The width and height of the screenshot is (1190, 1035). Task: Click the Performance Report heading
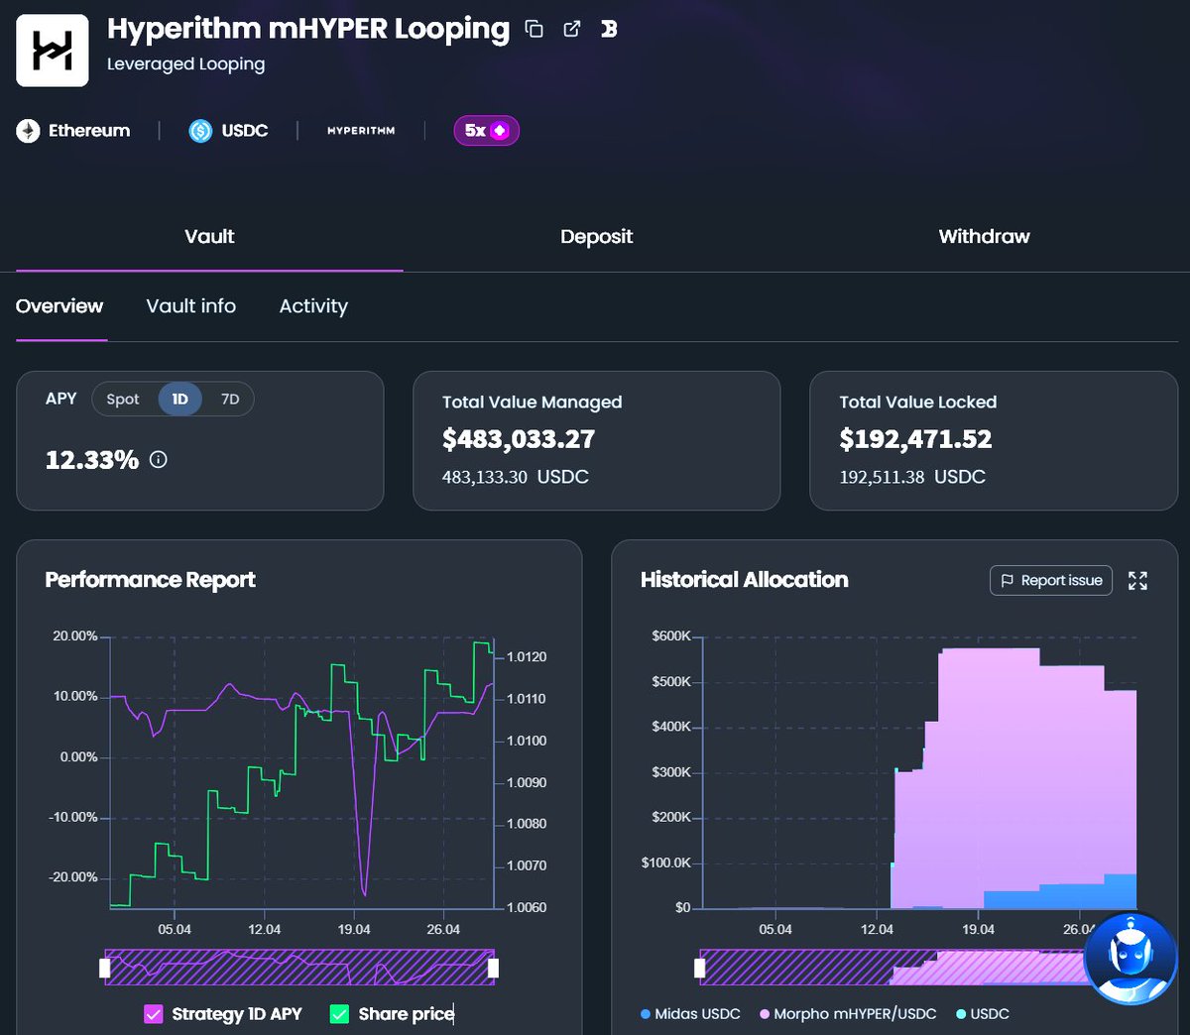[151, 580]
